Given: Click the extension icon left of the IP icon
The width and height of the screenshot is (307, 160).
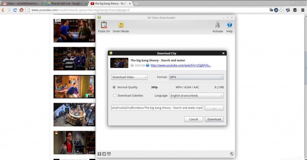Looking at the screenshot, I should coord(271,10).
